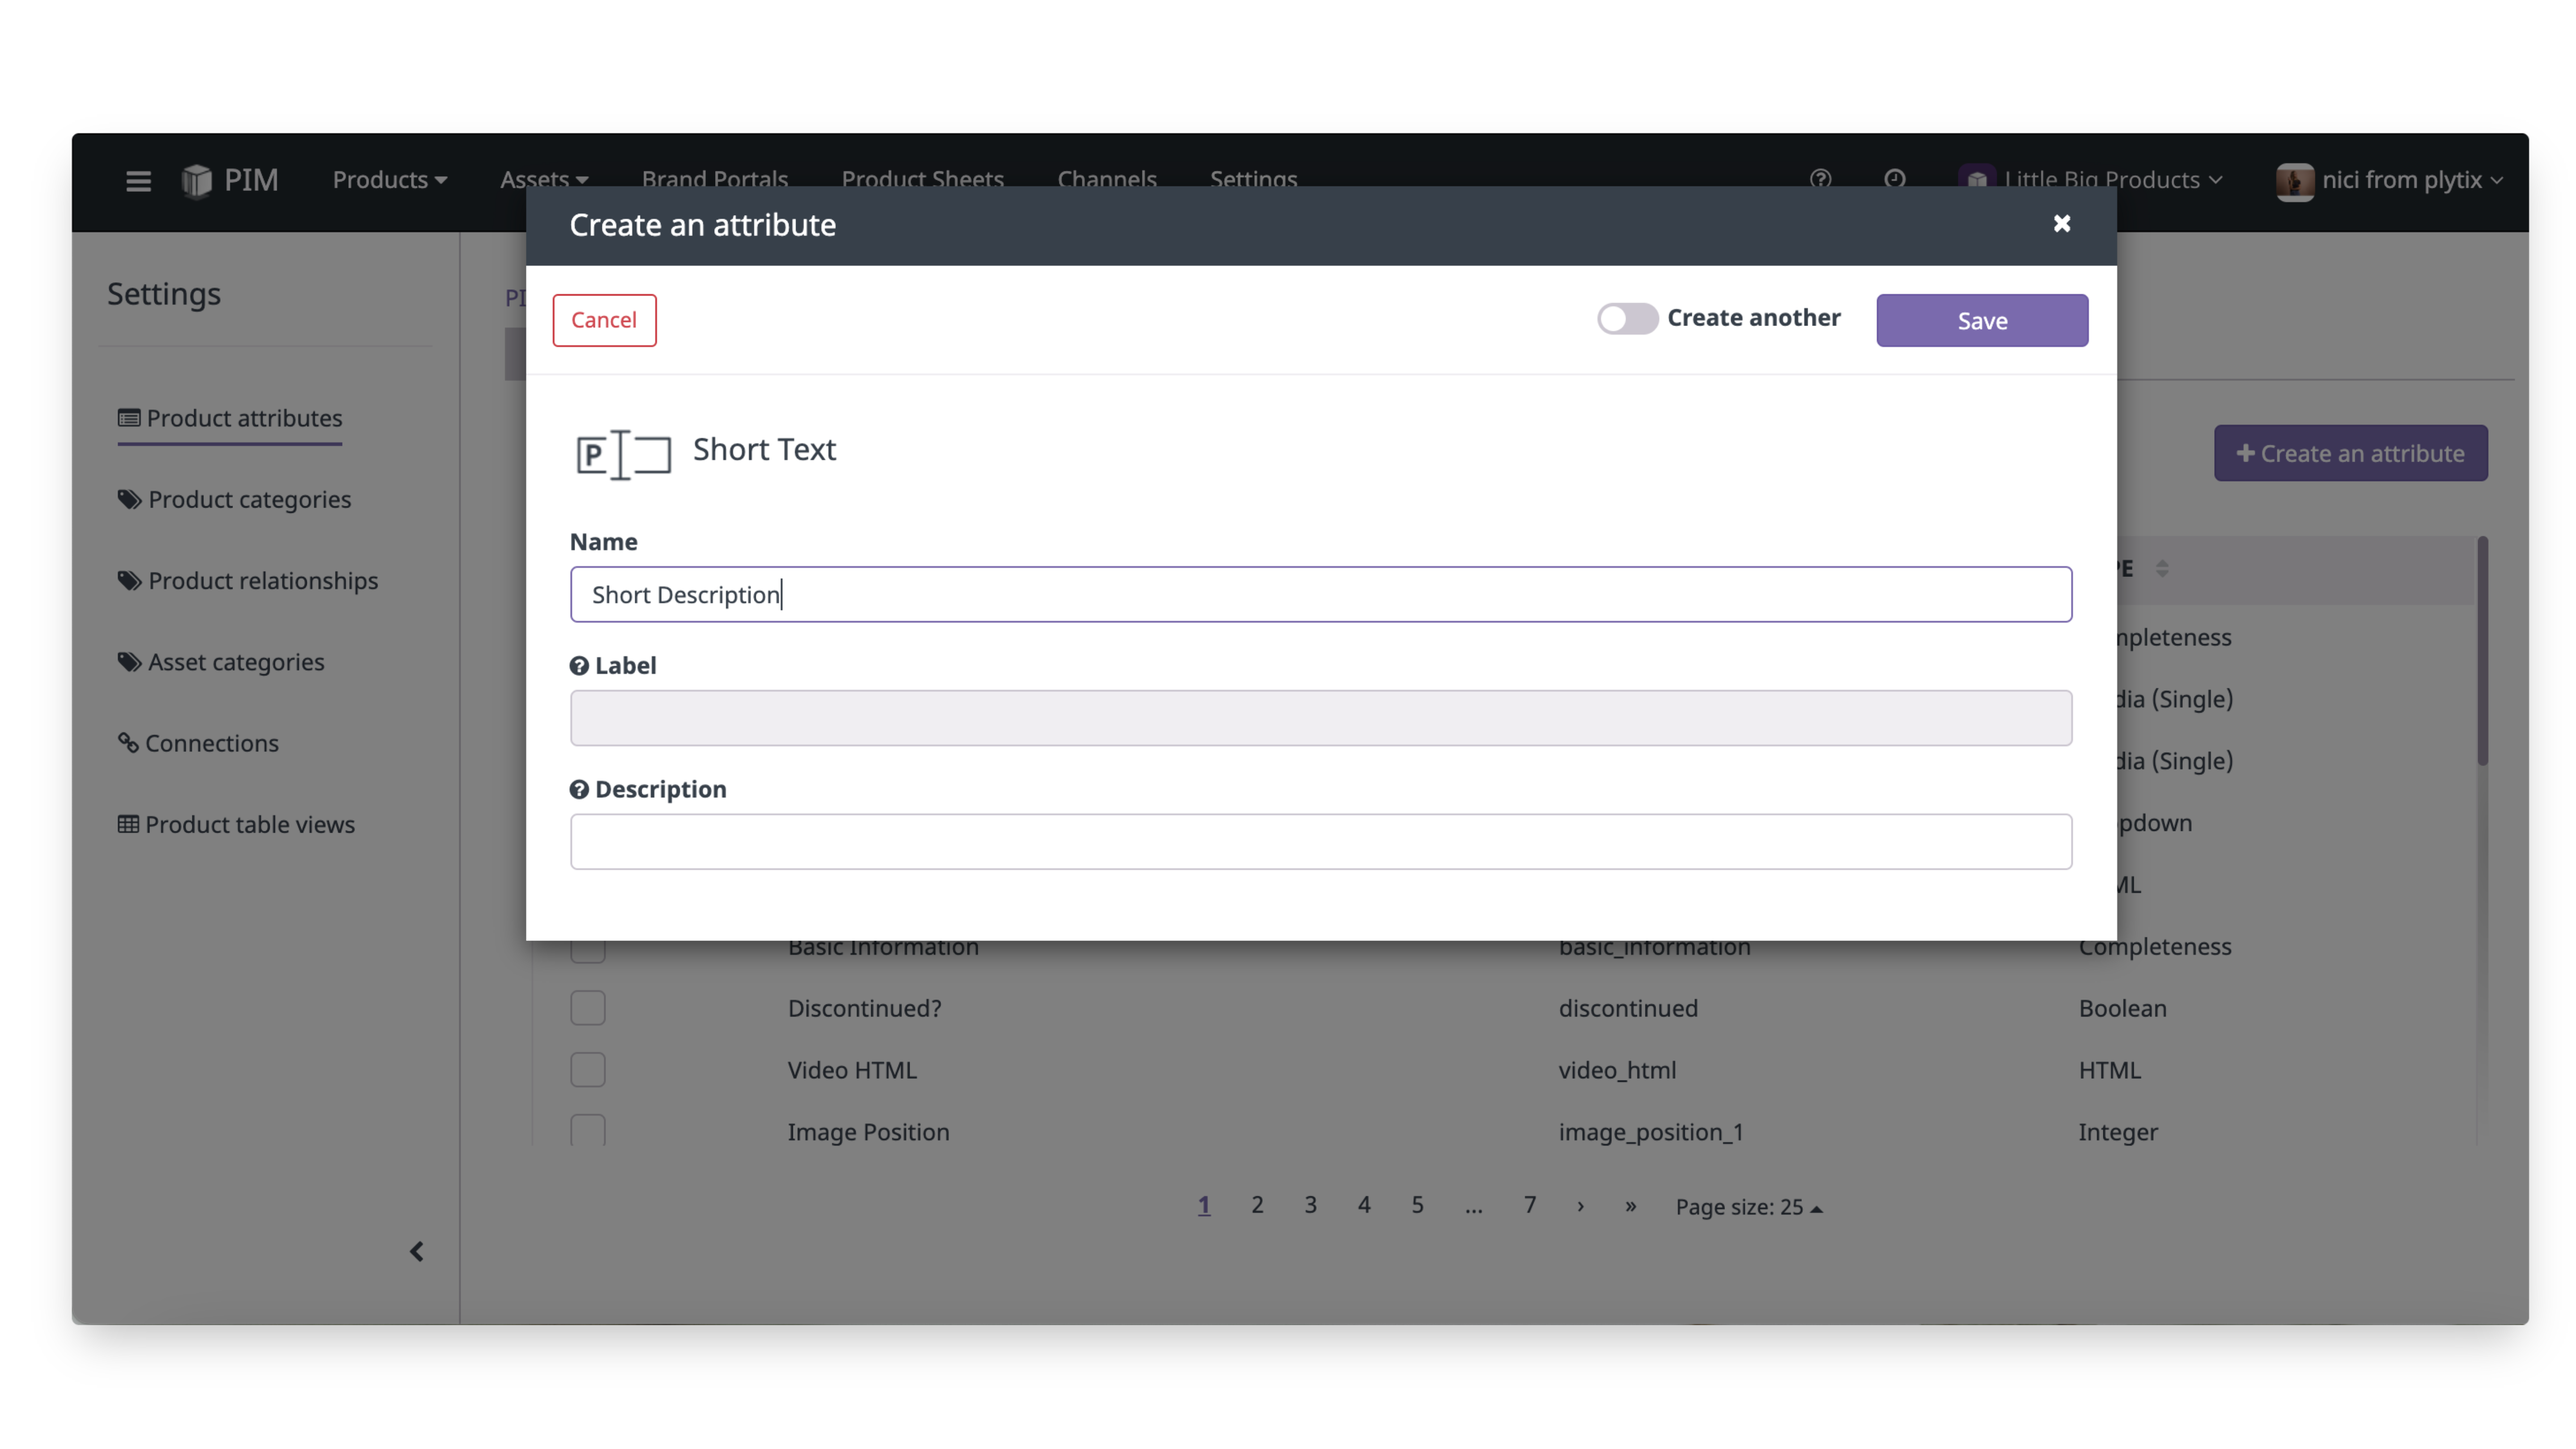Viewport: 2576px width, 1449px height.
Task: Click the sort arrows in Type column
Action: pyautogui.click(x=2162, y=569)
